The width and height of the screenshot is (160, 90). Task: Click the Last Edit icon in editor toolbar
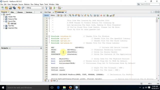[58, 15]
